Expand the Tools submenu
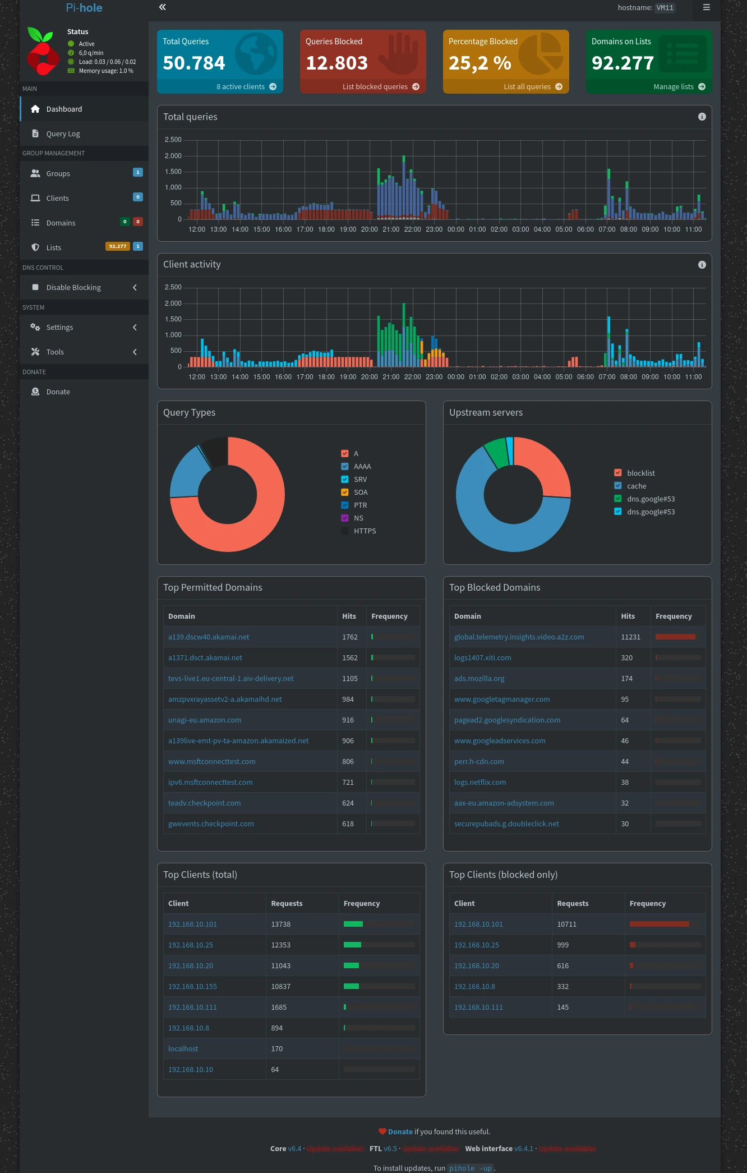This screenshot has width=747, height=1173. click(x=135, y=352)
